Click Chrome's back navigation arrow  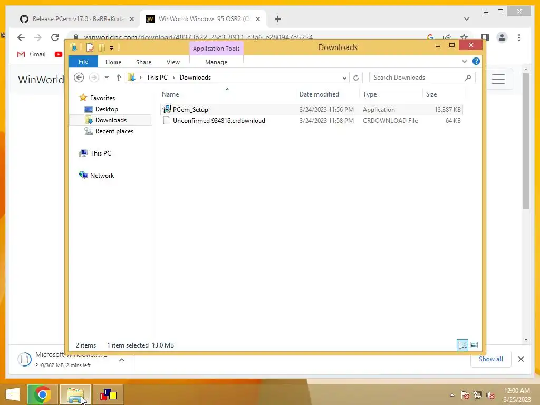click(x=21, y=37)
